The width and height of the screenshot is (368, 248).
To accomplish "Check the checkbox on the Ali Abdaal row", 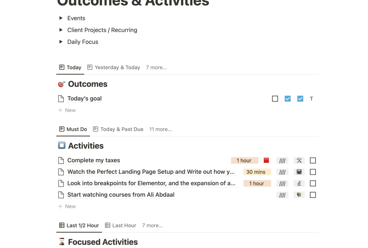I will click(313, 194).
